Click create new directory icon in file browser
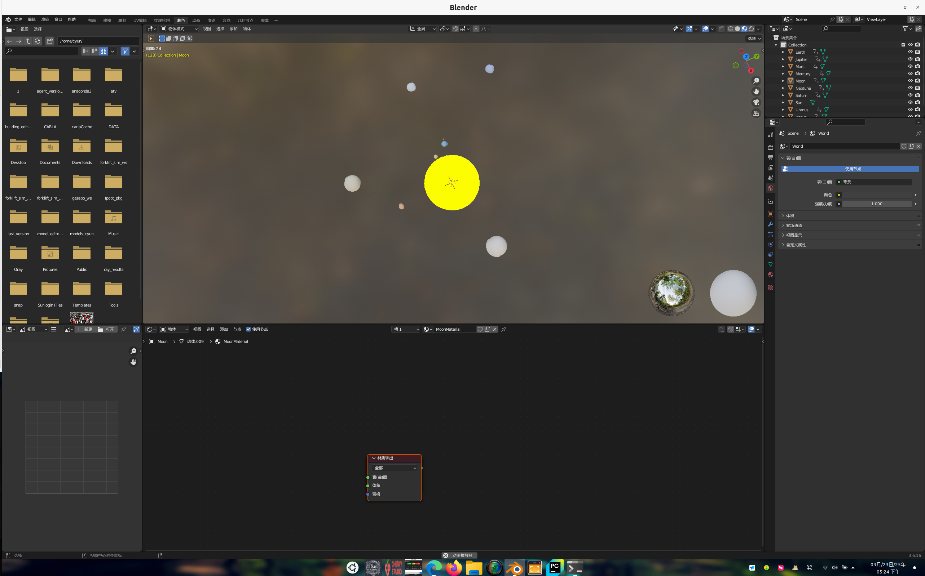The image size is (925, 576). click(50, 41)
